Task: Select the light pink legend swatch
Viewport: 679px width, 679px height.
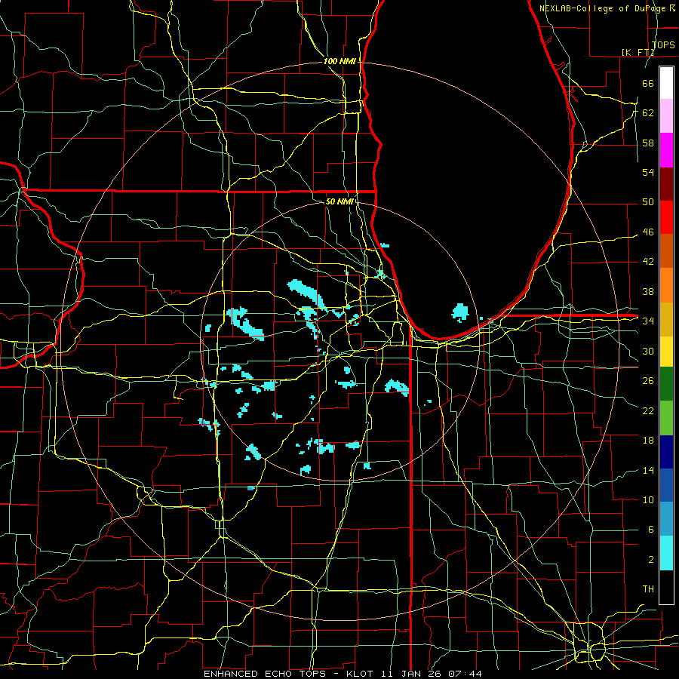Action: pyautogui.click(x=666, y=116)
